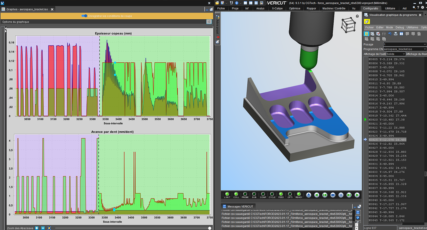This screenshot has height=230, width=427.
Task: Click the rewind to start playback button
Action: (x=325, y=195)
